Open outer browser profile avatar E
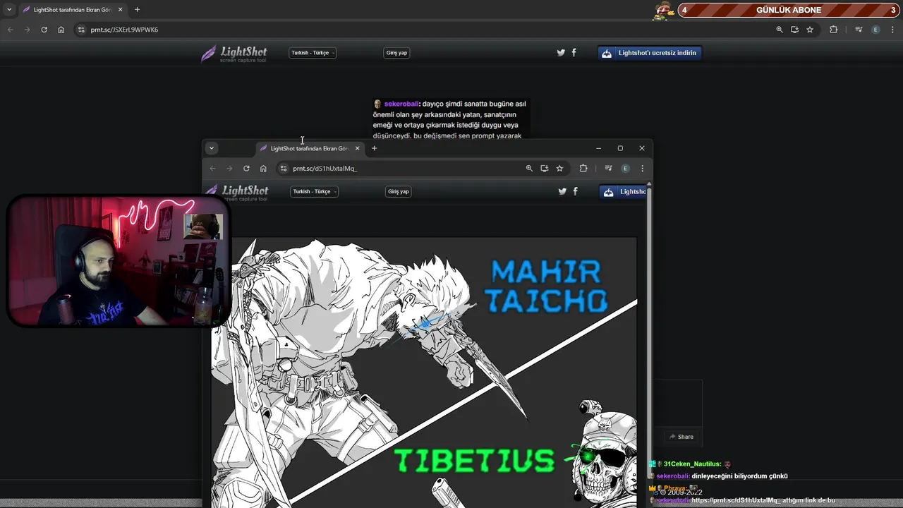Screen dimensions: 903x508 pyautogui.click(x=875, y=30)
